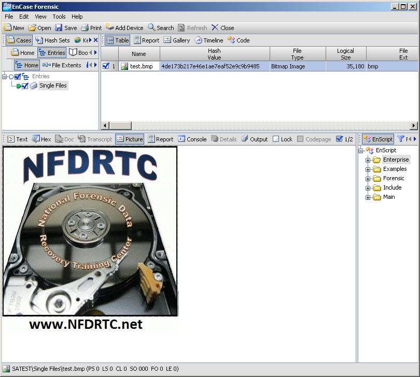Open the File Extents tab

[x=62, y=65]
